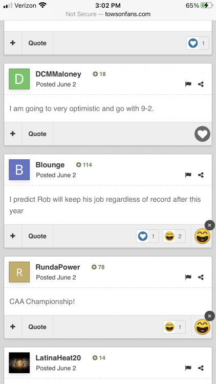The width and height of the screenshot is (216, 384).
Task: Remove your laugh reaction on Blounge's post
Action: coord(209,225)
